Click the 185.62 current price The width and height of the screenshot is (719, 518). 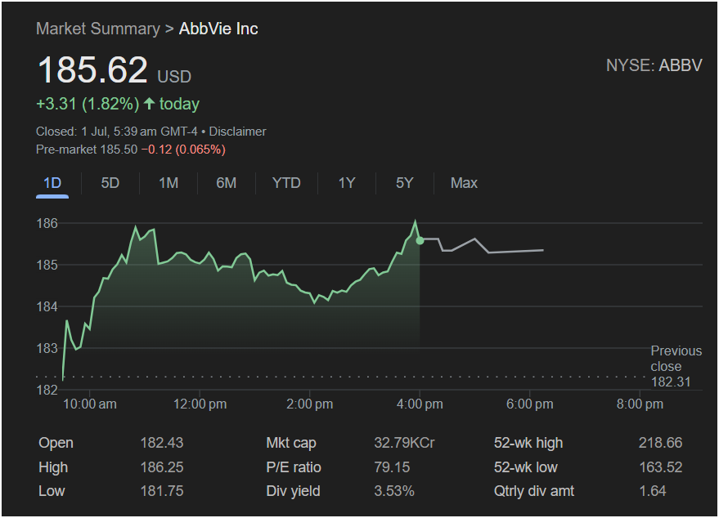click(x=92, y=70)
